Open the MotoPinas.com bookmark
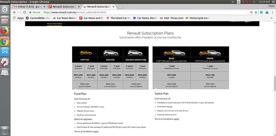The height and width of the screenshot is (136, 276). pos(172,18)
